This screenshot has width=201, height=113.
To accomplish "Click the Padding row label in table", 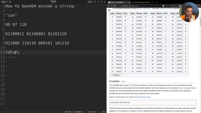I will coord(116,75).
